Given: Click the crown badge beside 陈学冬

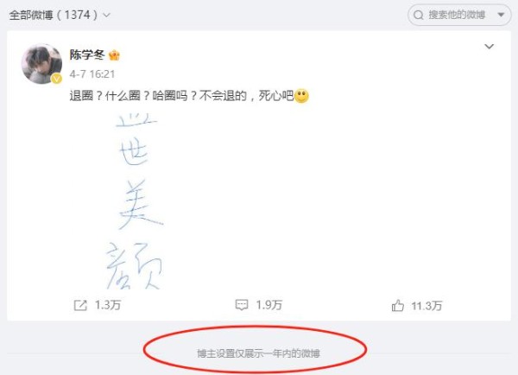Looking at the screenshot, I should 114,55.
